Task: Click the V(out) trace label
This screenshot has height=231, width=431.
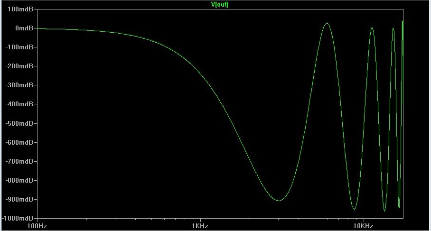Action: [220, 4]
